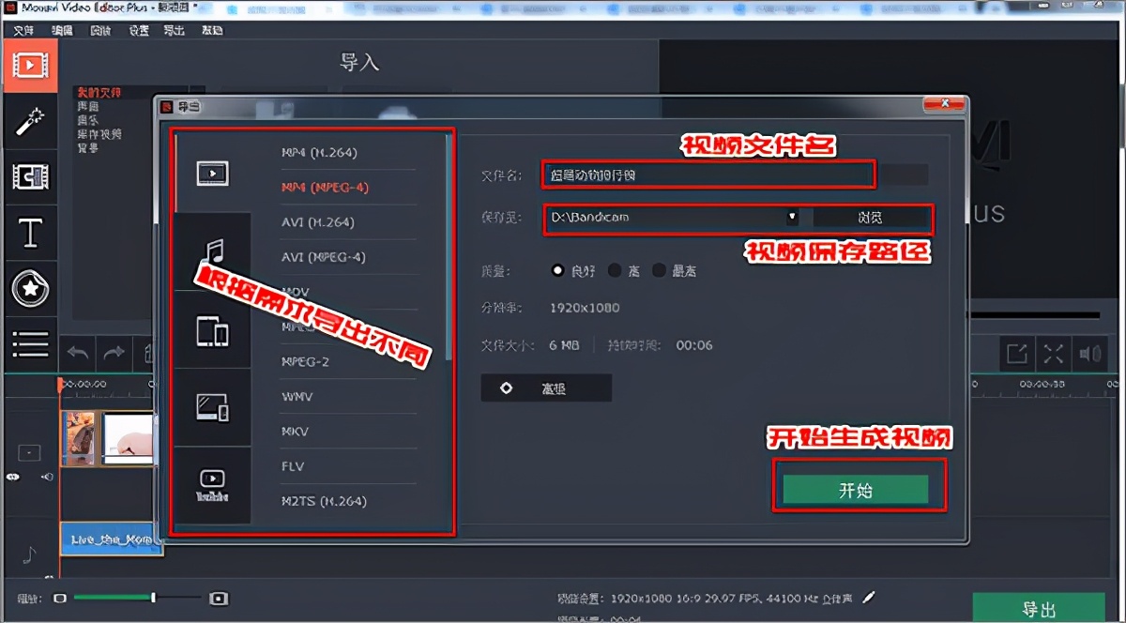Open the D:\Bandicam save path dropdown

point(792,217)
